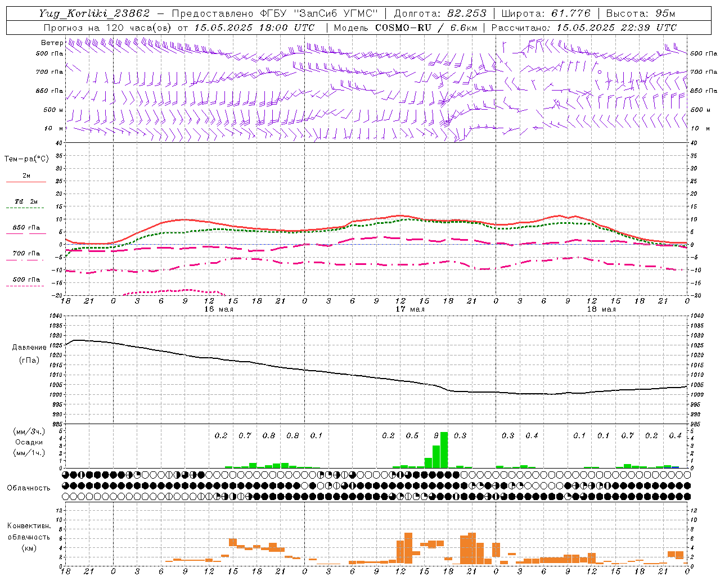Click the 17 мая date label
This screenshot has width=720, height=576.
(410, 309)
